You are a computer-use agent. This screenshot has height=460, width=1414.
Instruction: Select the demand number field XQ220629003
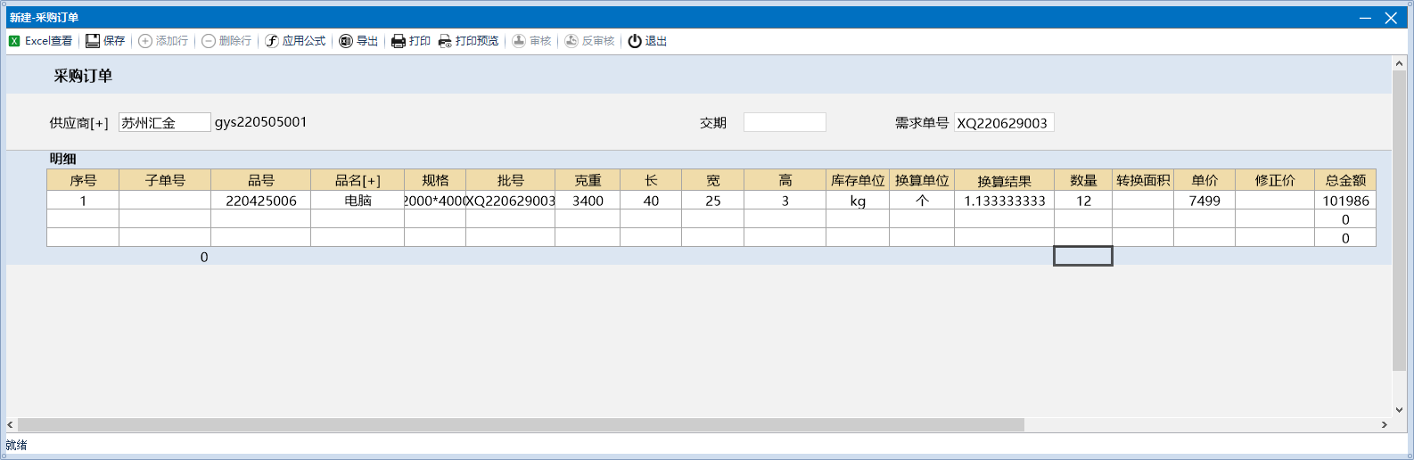click(1003, 123)
